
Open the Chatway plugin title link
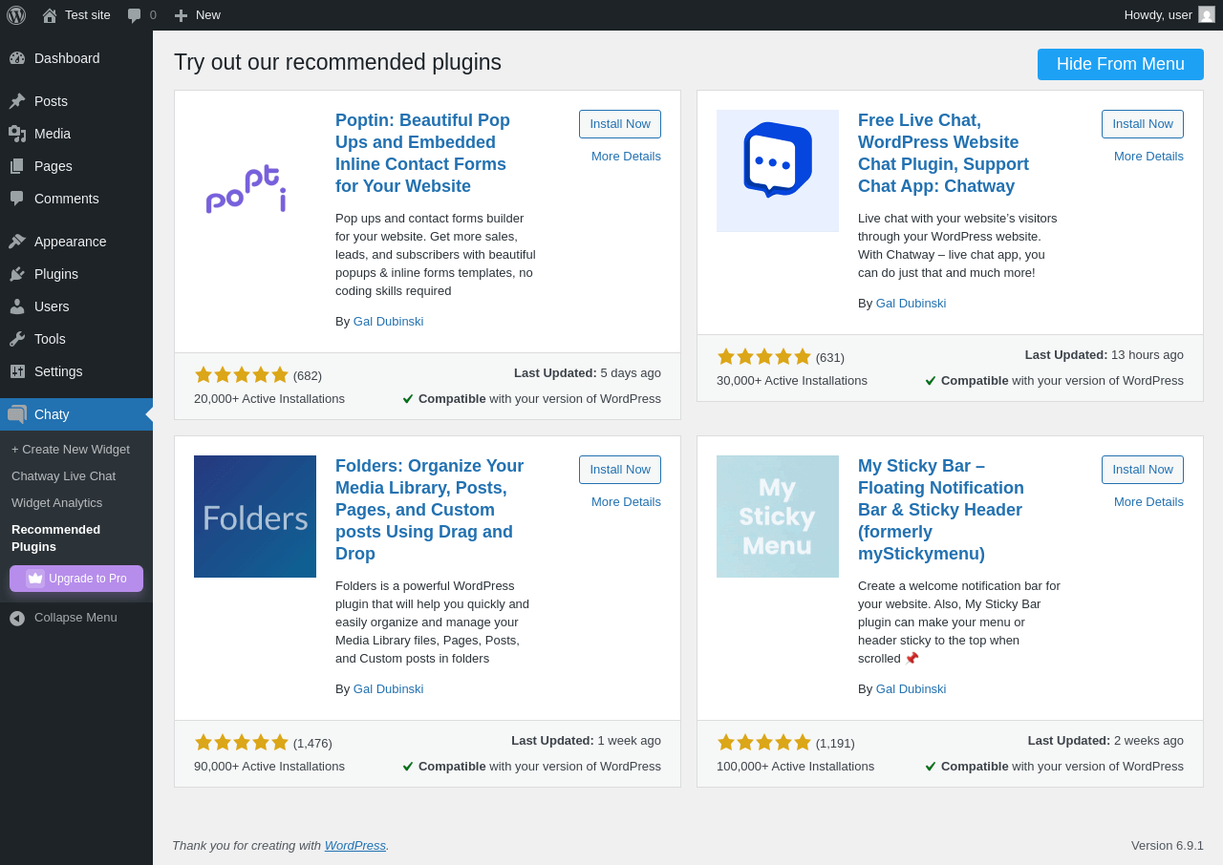click(943, 154)
